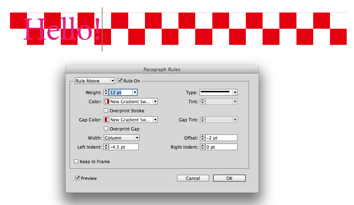Click the Right Indent field

tap(221, 147)
